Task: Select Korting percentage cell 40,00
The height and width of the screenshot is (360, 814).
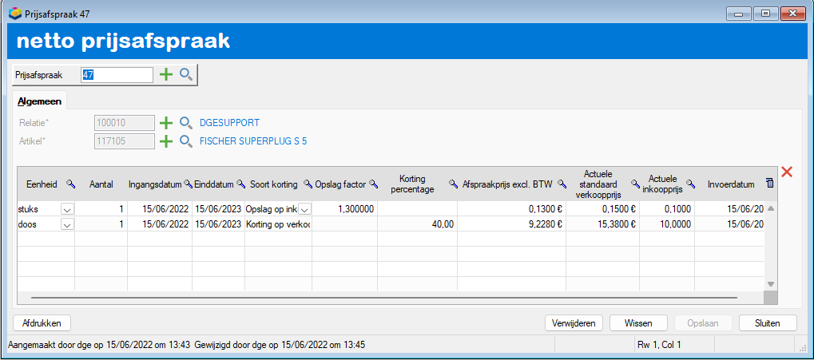Action: click(x=417, y=224)
